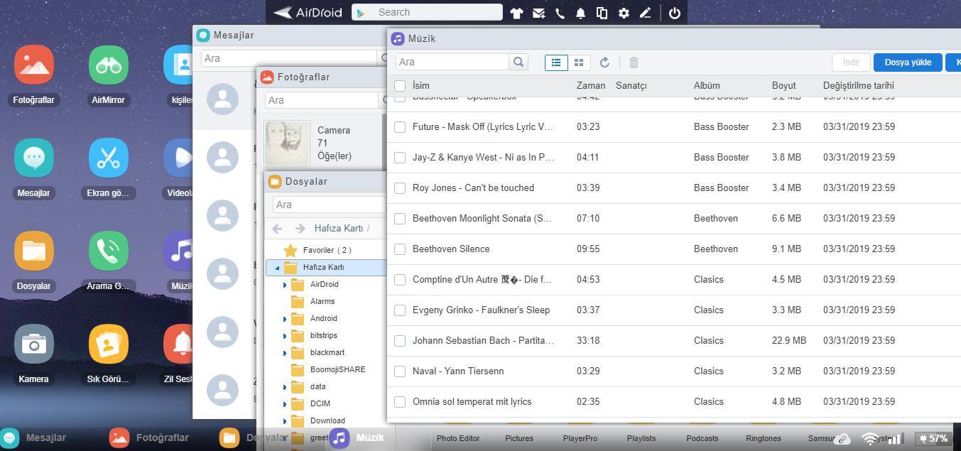Check the Evgeny Grinko - Faulkner's Sleep checkbox

(400, 310)
